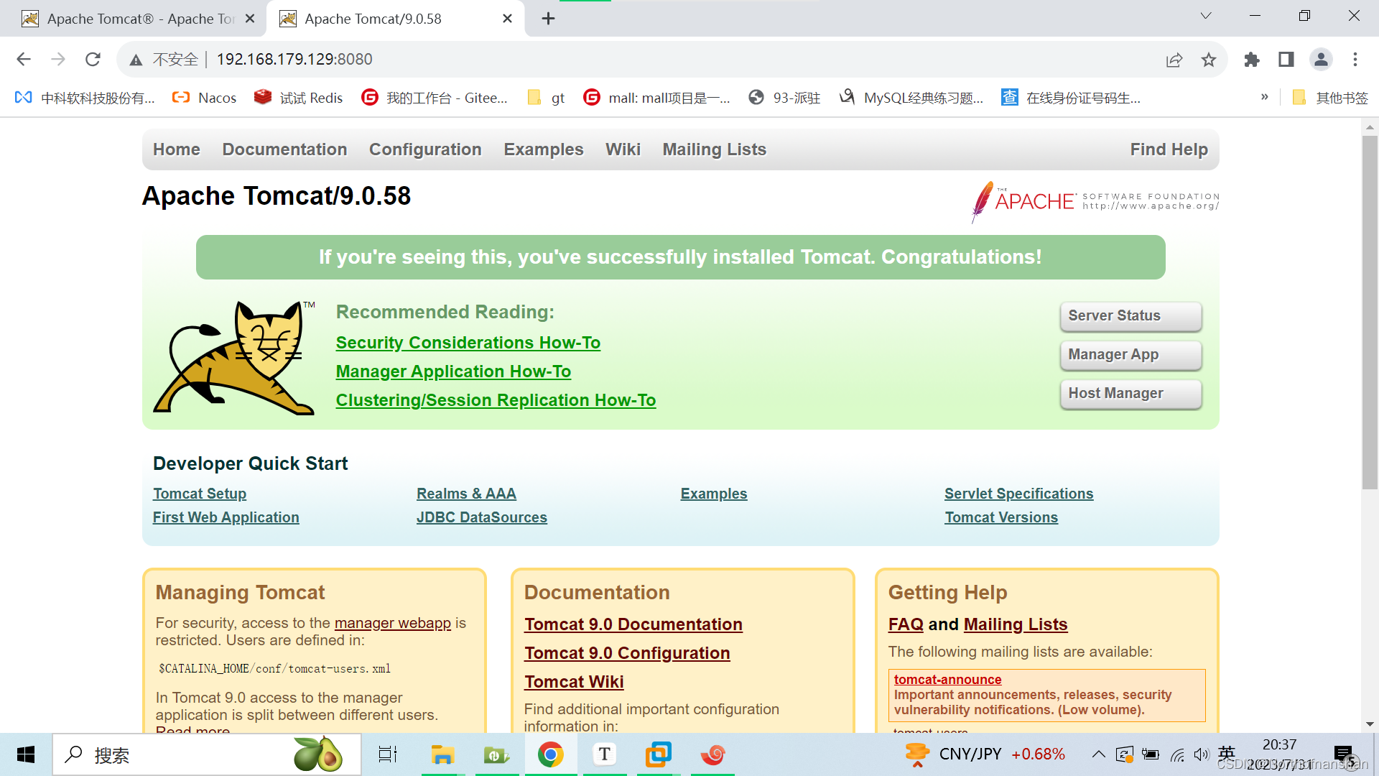Click Find Help in the nav bar
This screenshot has height=776, width=1379.
1169,149
